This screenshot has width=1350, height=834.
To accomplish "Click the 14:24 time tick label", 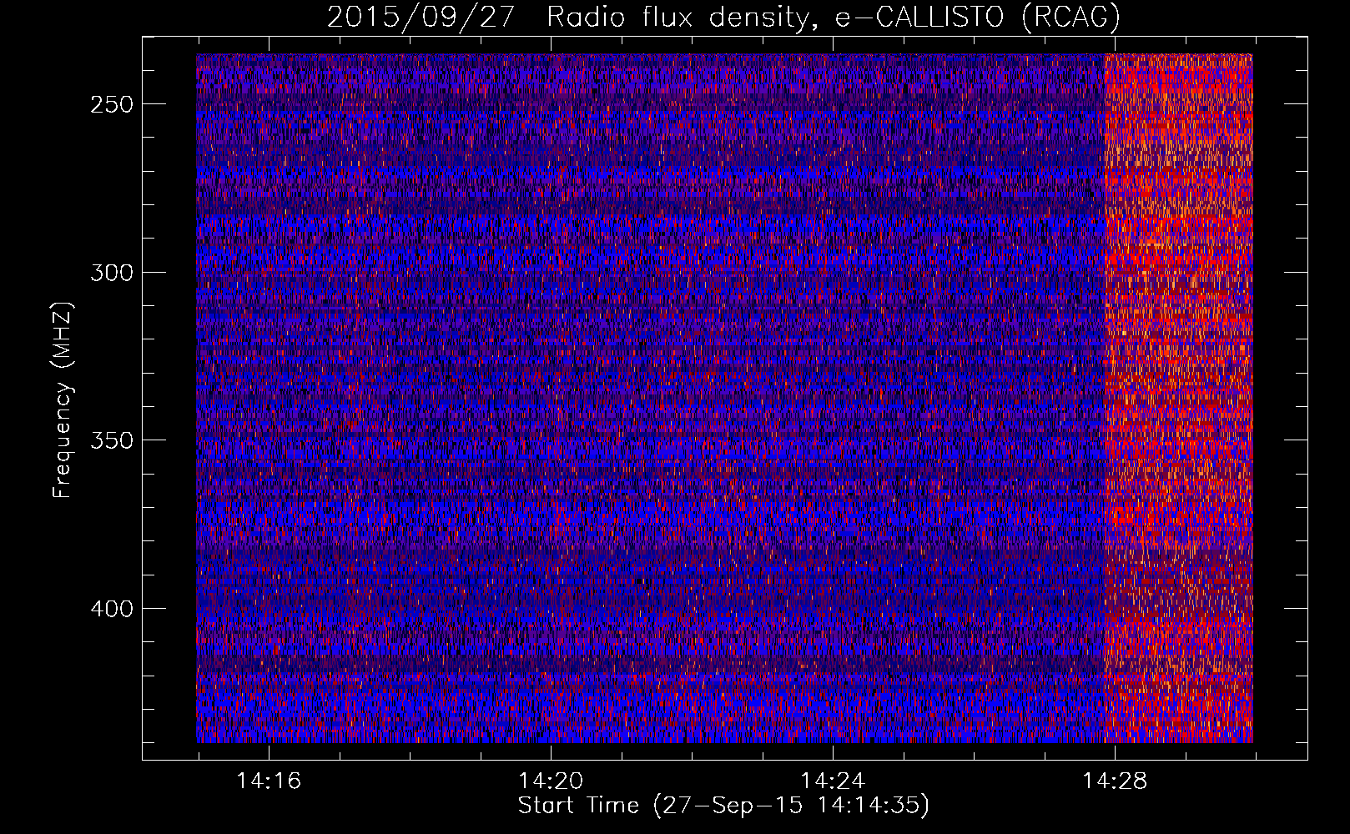I will click(x=833, y=781).
